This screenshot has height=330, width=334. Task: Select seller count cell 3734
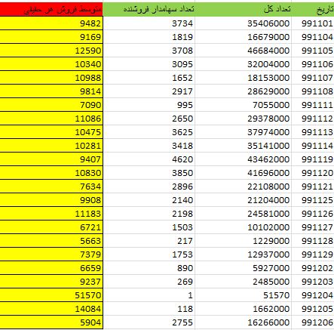click(x=149, y=23)
